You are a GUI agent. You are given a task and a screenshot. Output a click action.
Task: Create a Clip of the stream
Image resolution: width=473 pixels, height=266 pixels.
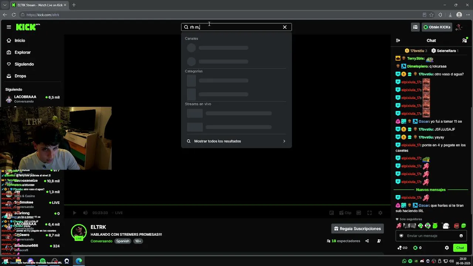click(345, 213)
